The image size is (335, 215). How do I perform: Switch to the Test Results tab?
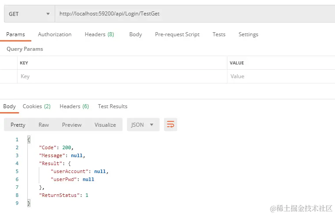click(x=112, y=106)
